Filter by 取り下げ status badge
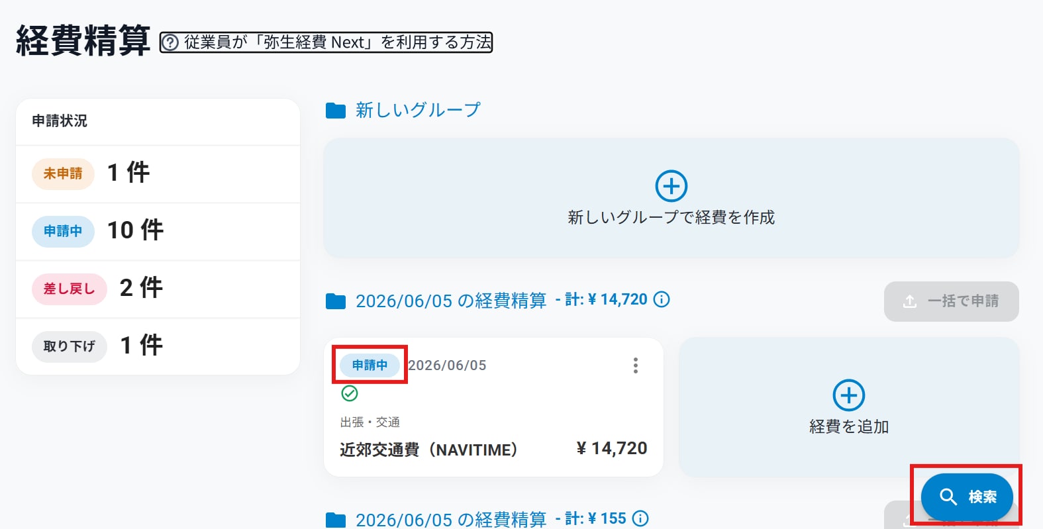The width and height of the screenshot is (1043, 529). coord(69,346)
